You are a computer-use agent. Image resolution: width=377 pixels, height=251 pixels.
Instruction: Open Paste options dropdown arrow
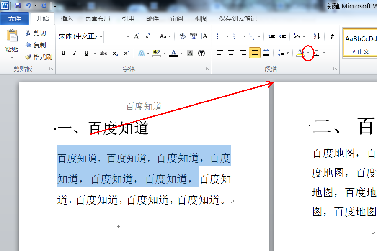pos(12,58)
